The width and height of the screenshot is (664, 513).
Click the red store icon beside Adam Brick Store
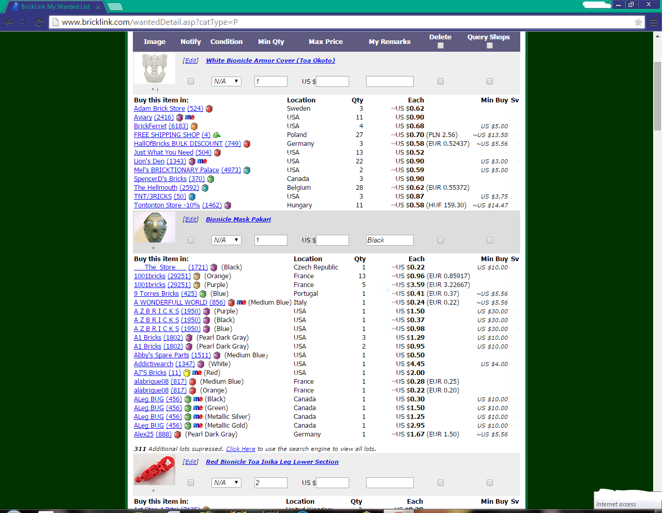pos(209,109)
